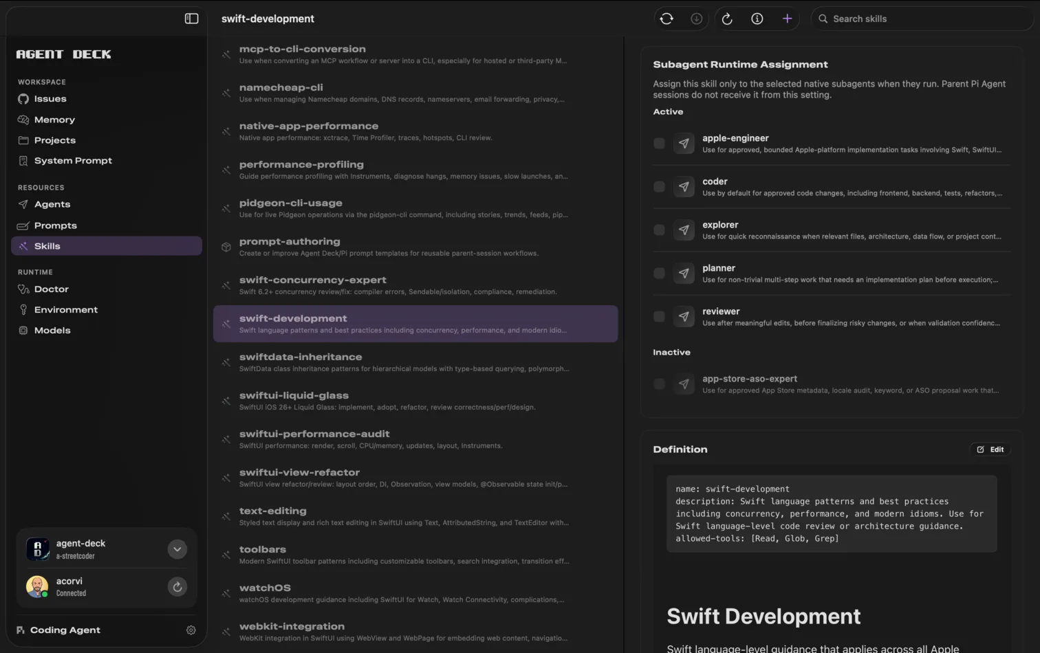Open the swift-concurrency-expert skill
Image resolution: width=1040 pixels, height=653 pixels.
tap(415, 285)
